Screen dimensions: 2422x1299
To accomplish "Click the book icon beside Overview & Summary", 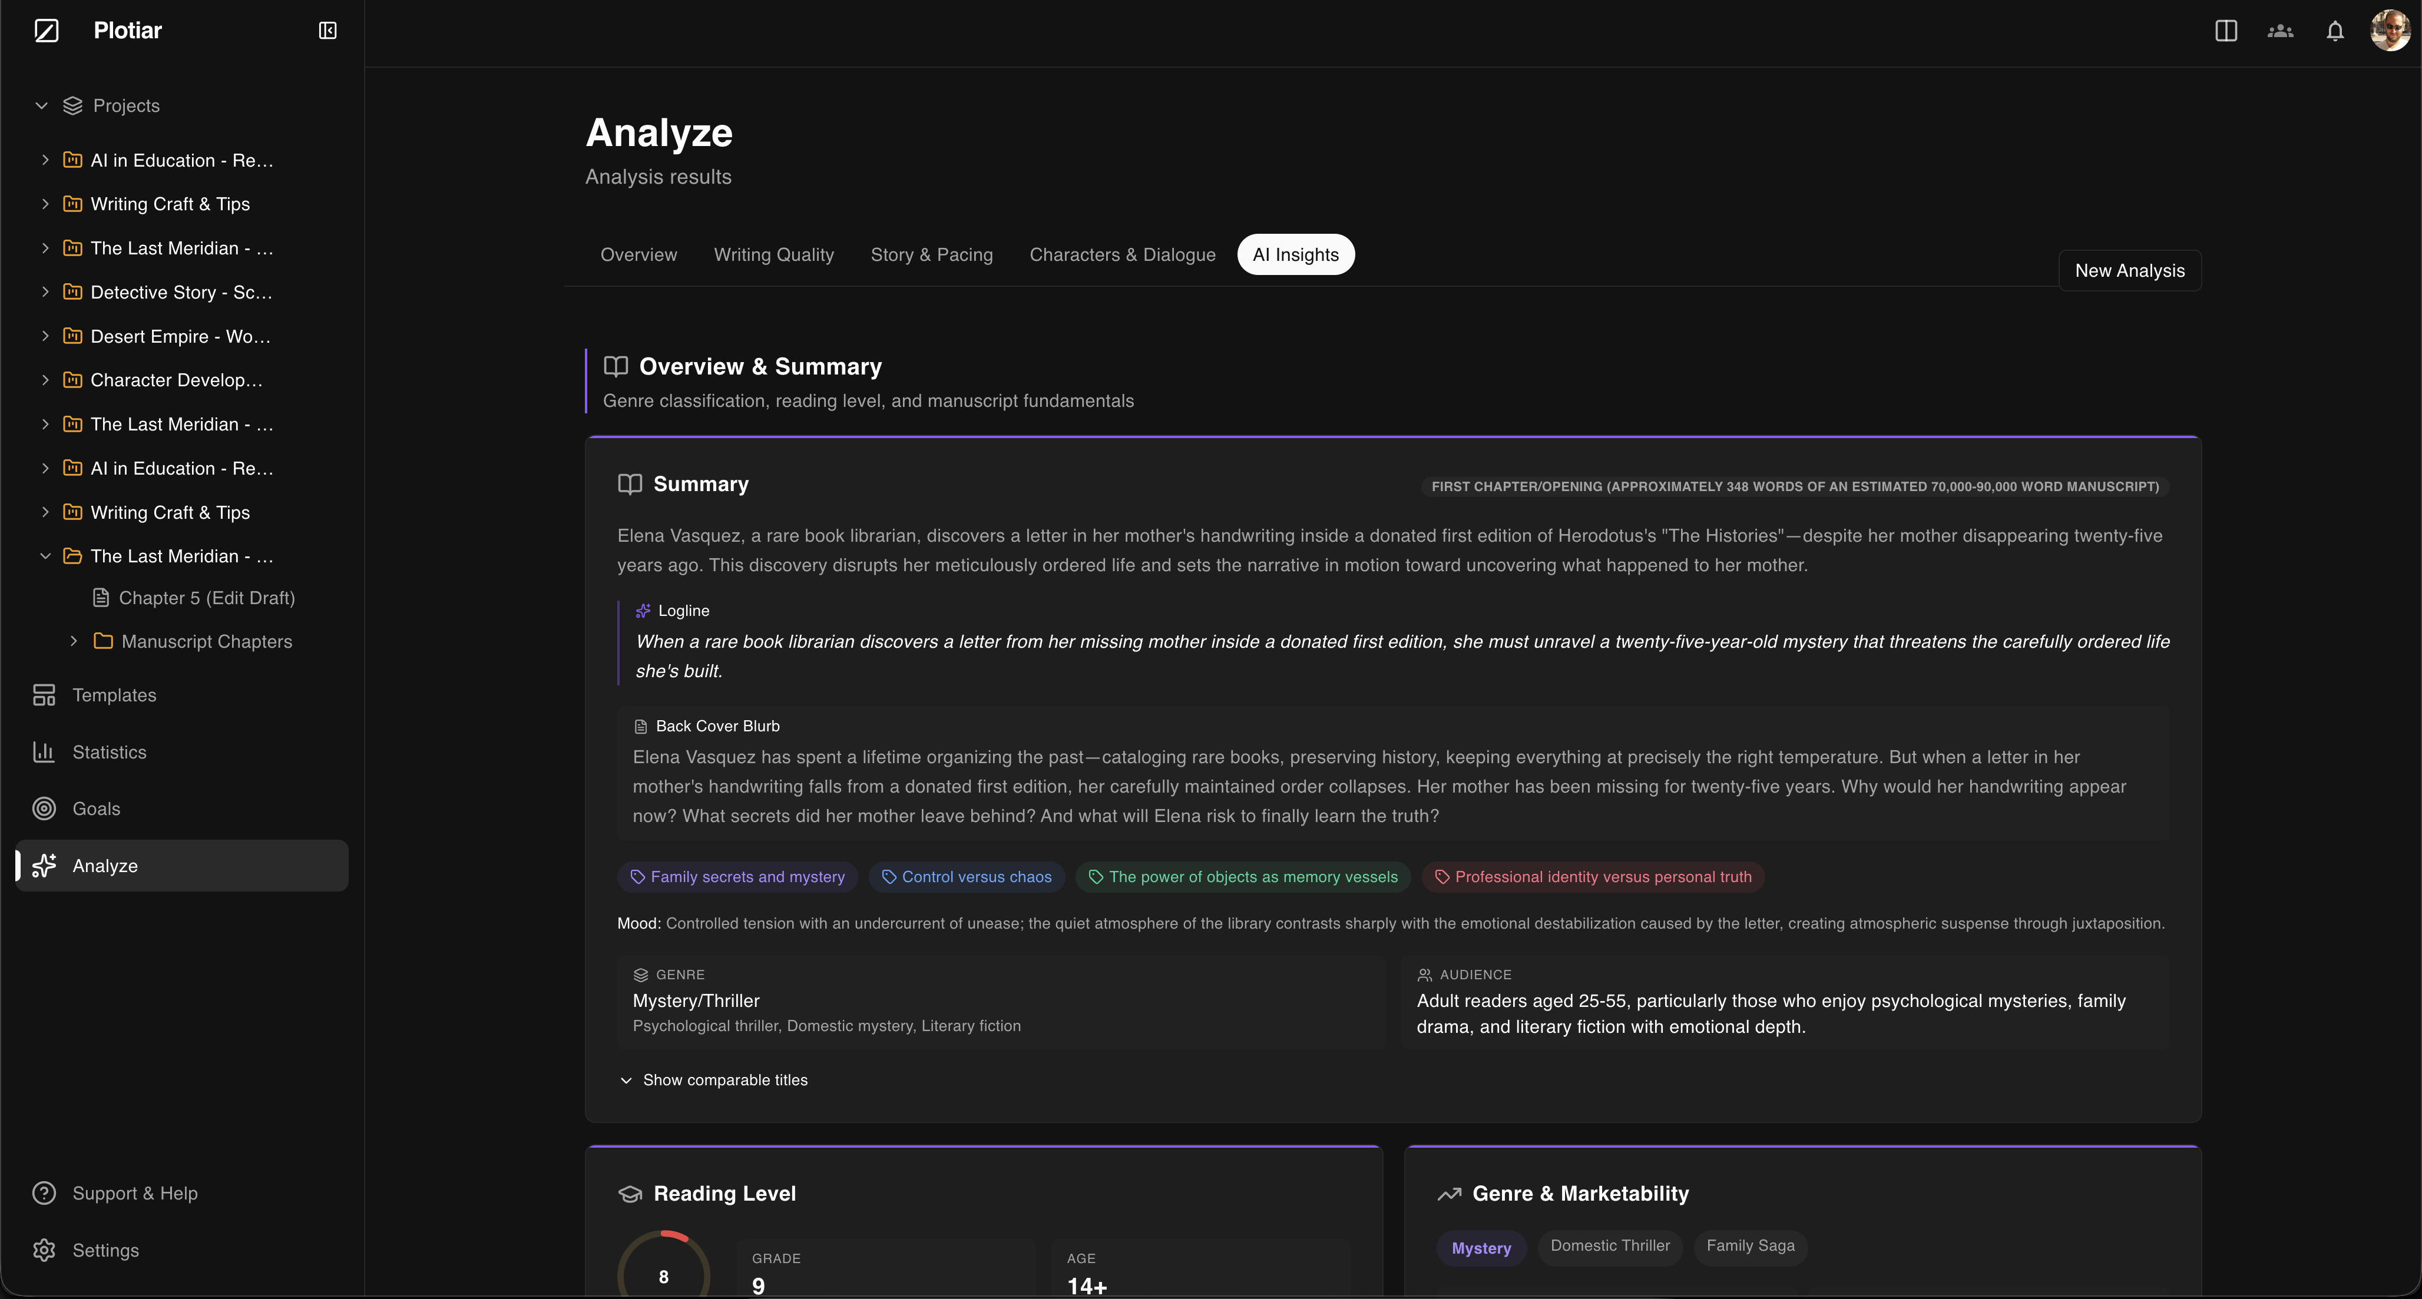I will pyautogui.click(x=616, y=366).
